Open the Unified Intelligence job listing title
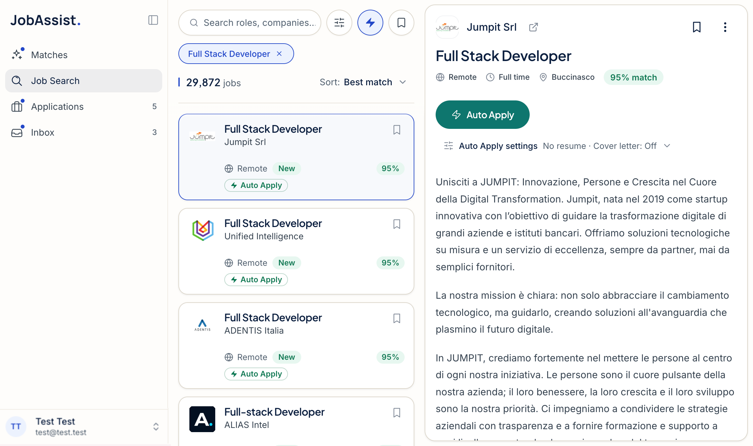Screen dimensions: 753x446 click(x=273, y=223)
